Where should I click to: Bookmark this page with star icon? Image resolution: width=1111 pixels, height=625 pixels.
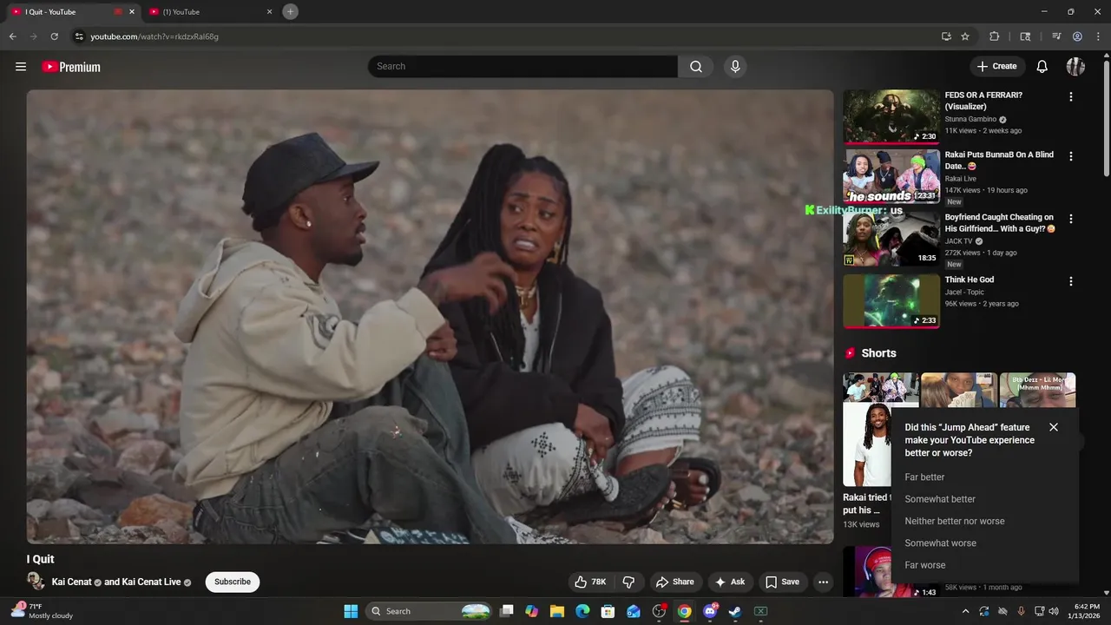coord(965,36)
